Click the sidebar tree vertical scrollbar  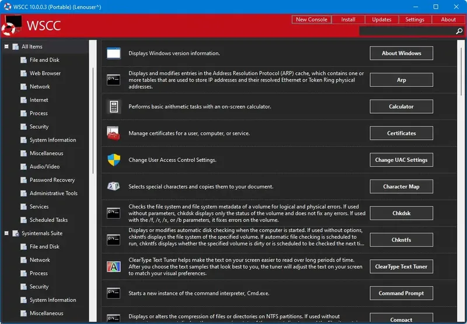pos(93,121)
